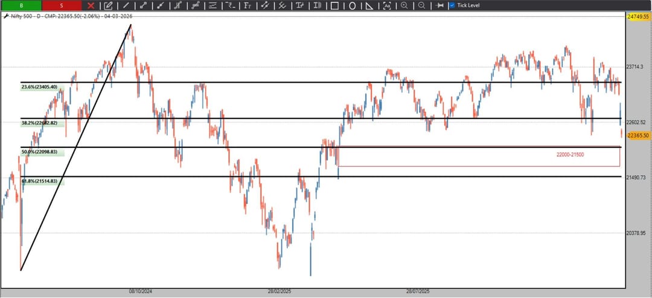Select the text T annotation tool
652x298 pixels.
(299, 5)
